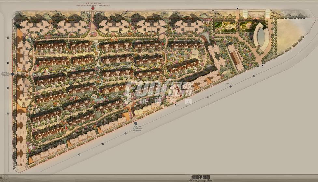Click the 'Master Landscape Plan' subtitle

click(x=200, y=180)
